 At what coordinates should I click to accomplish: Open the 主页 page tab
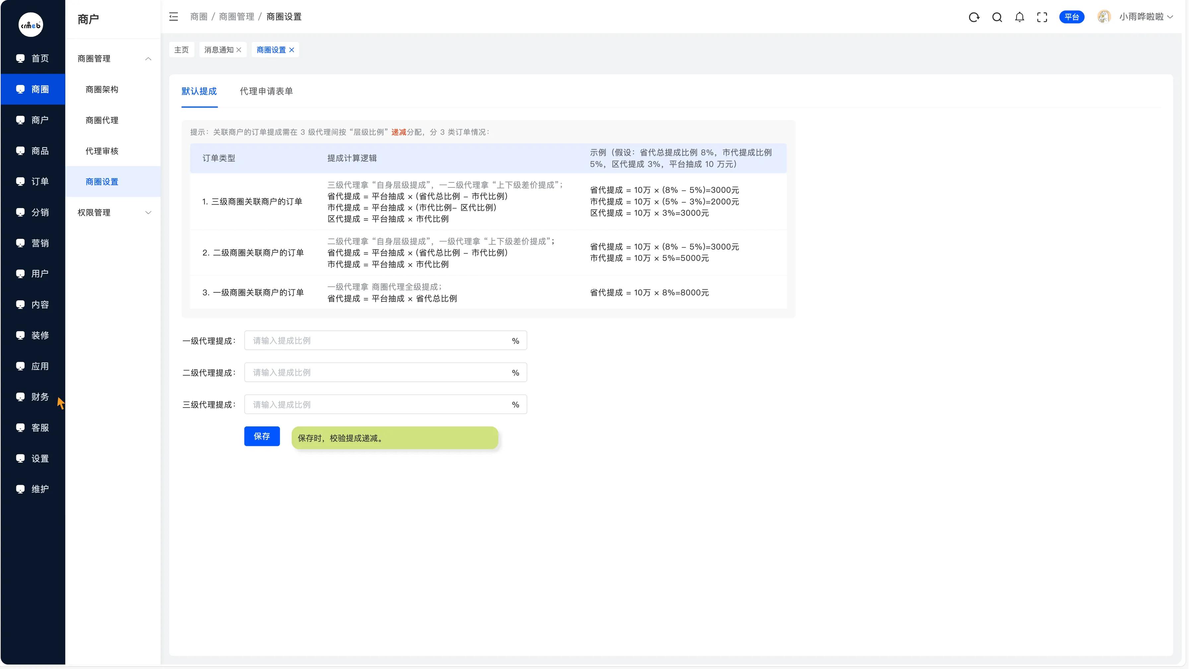point(181,50)
